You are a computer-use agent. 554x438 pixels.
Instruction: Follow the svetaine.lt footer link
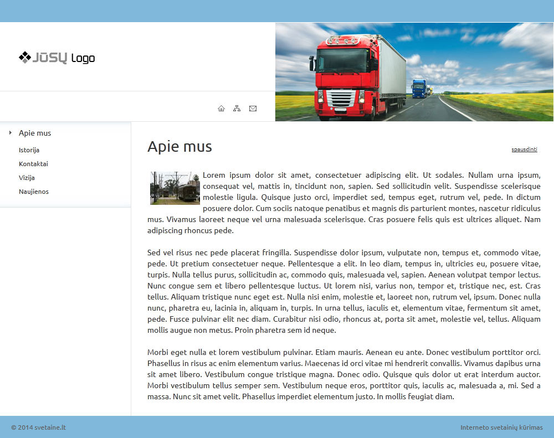tap(50, 427)
